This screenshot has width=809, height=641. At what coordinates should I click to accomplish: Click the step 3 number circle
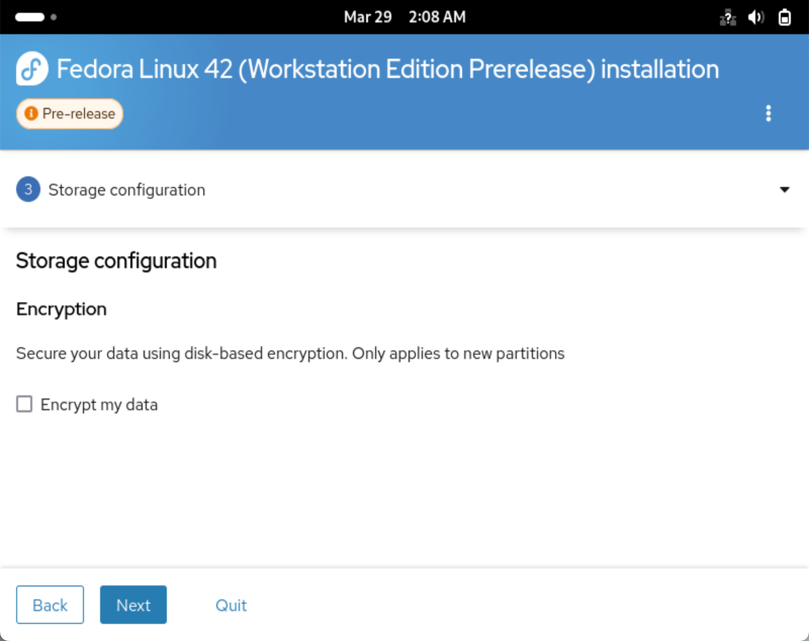click(x=28, y=190)
